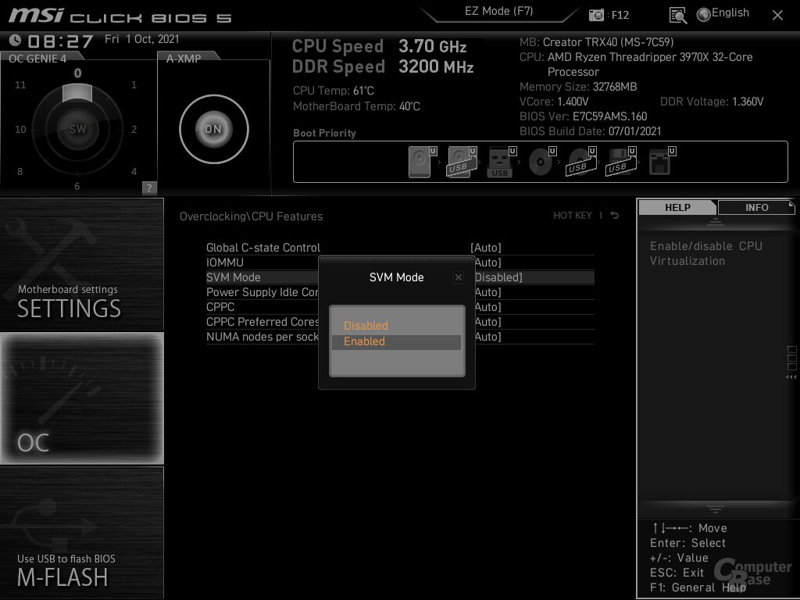Choose Enabled in SVM Mode popup
Image resolution: width=800 pixels, height=600 pixels.
(x=396, y=342)
